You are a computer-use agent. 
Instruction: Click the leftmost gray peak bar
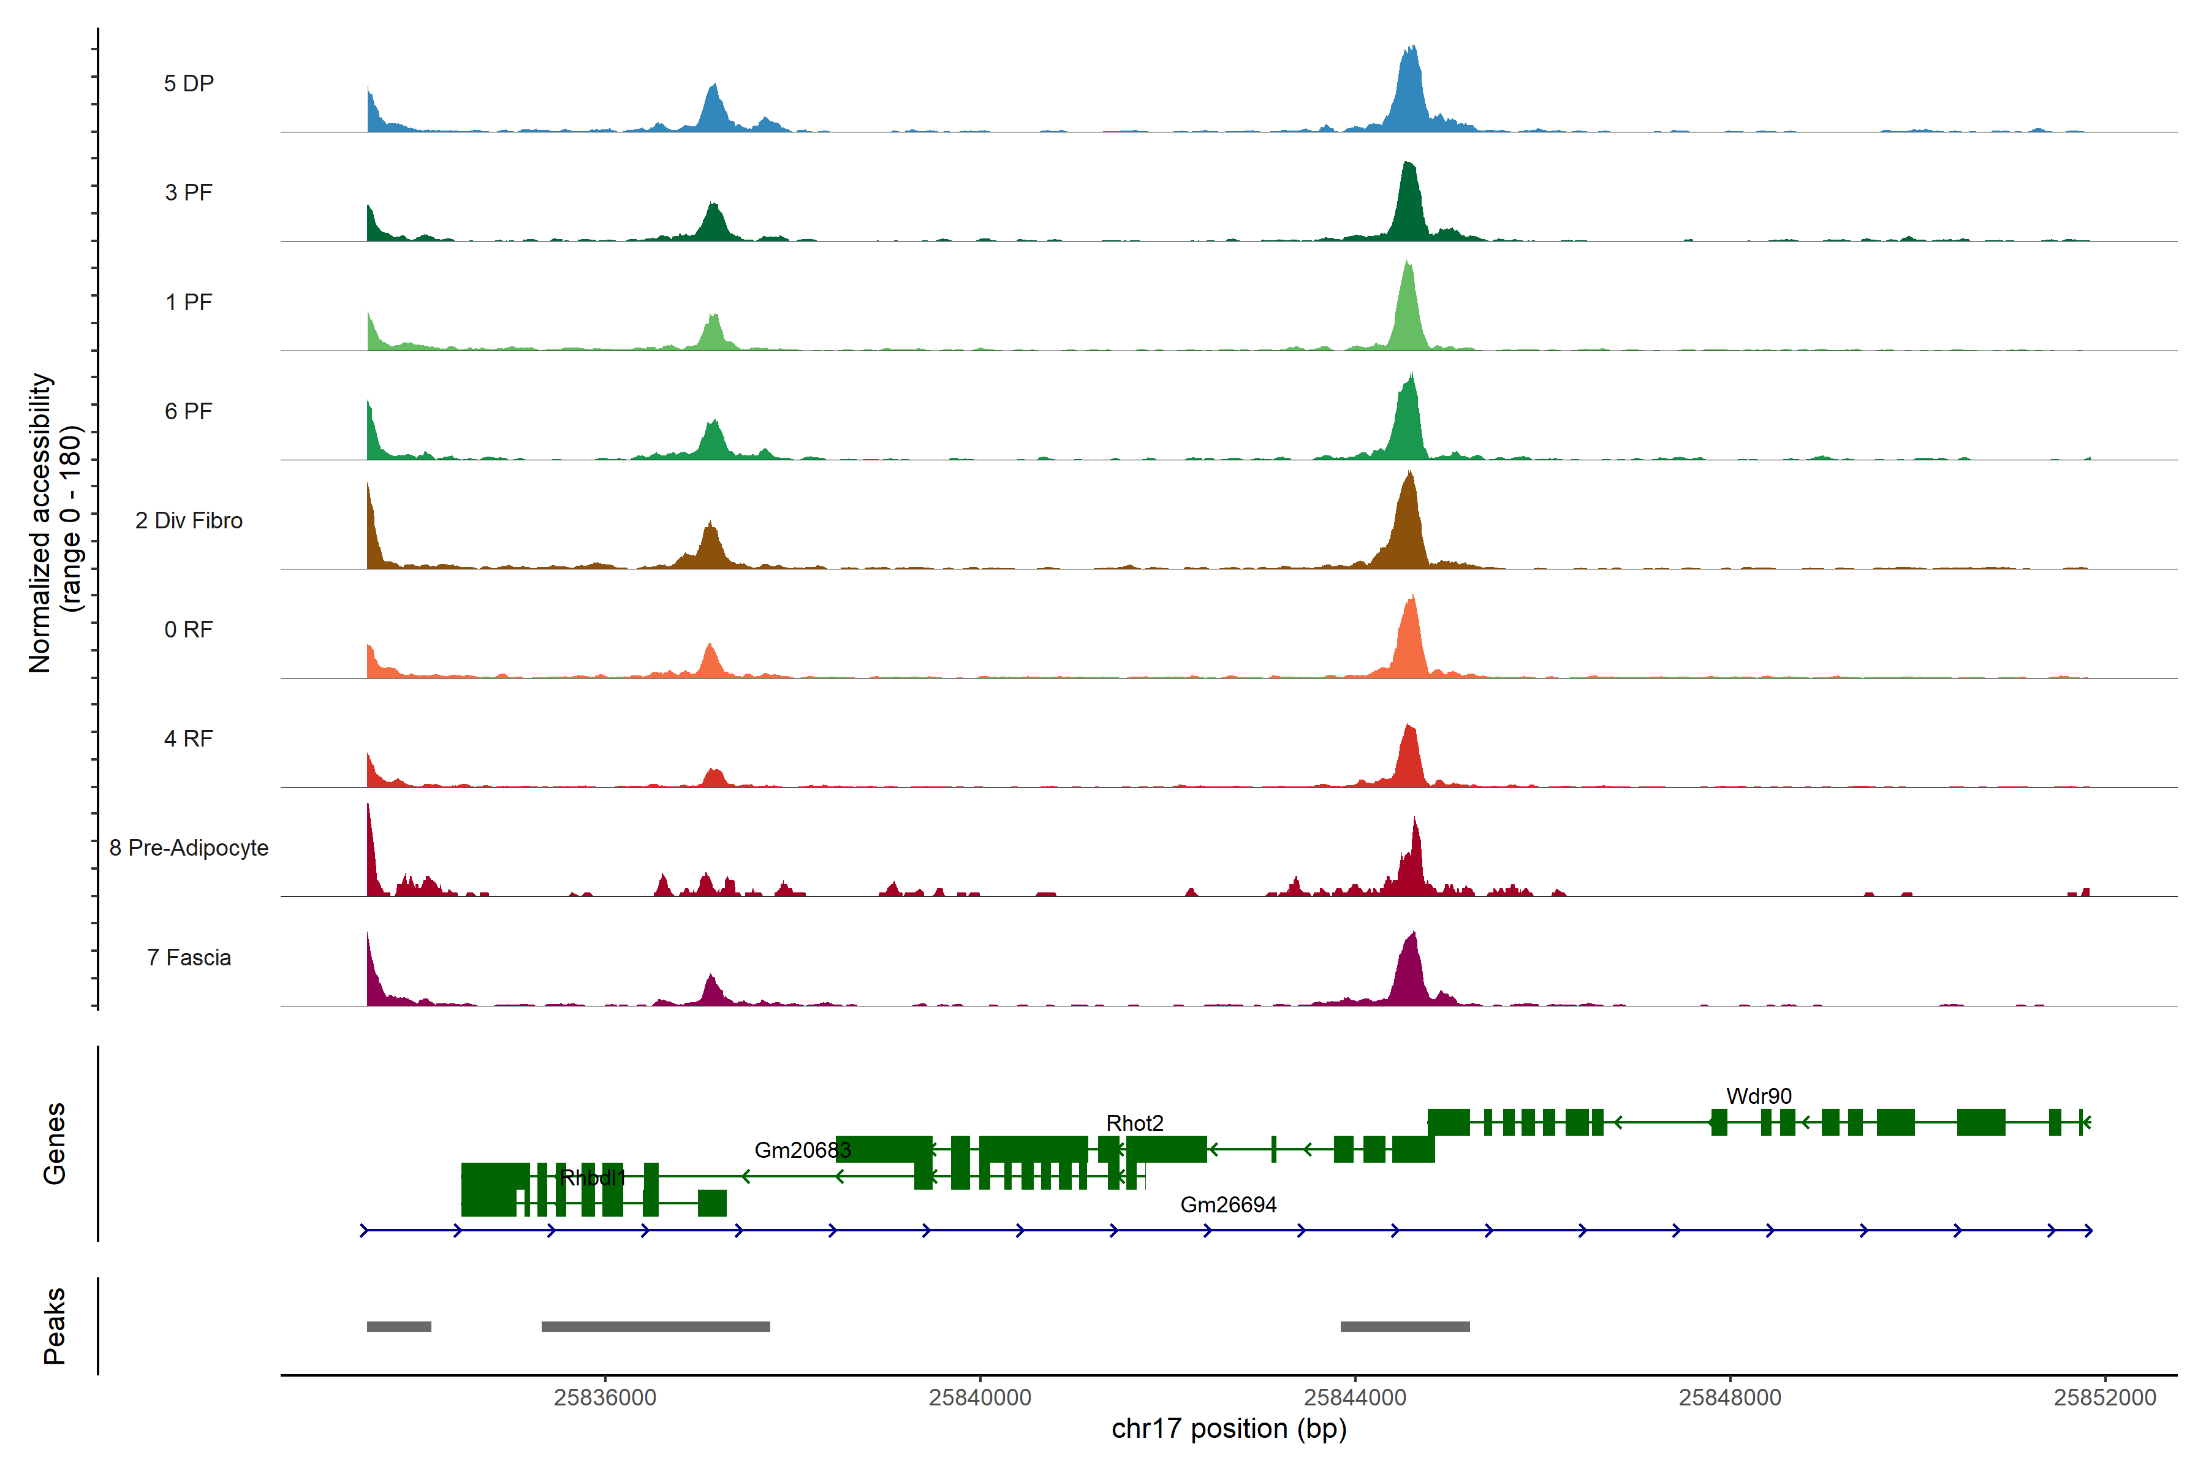coord(399,1326)
